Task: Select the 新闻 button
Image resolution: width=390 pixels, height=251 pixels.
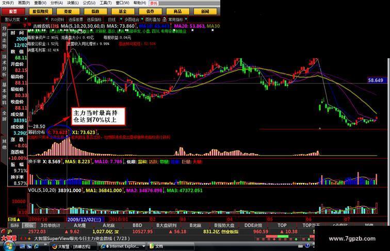Action: tap(205, 11)
